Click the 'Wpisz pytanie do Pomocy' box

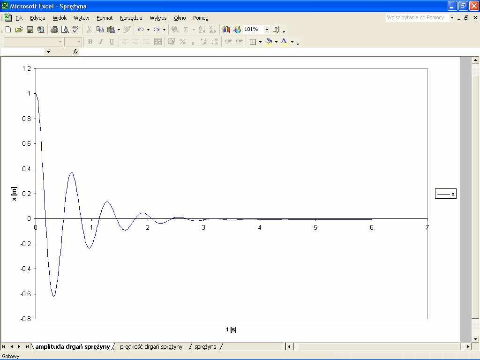point(417,18)
